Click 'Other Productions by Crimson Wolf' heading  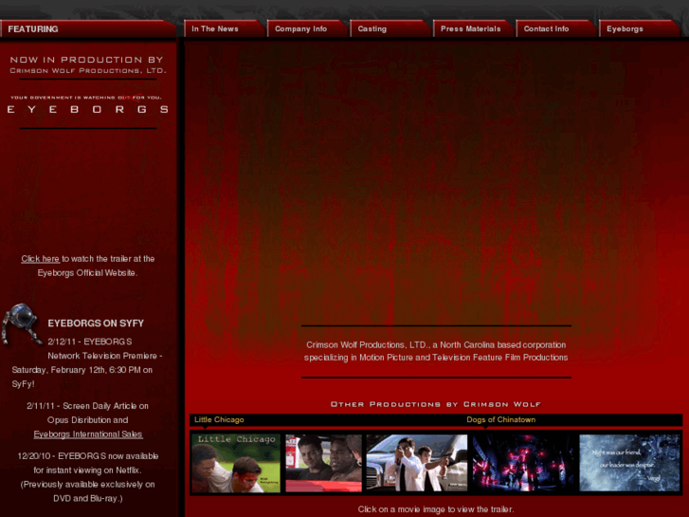(x=435, y=404)
